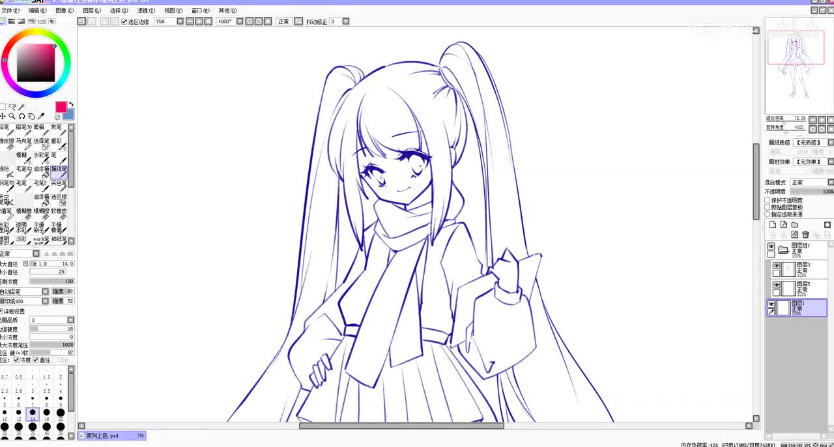The width and height of the screenshot is (834, 447).
Task: Choose the 炭笔 charcoal brush
Action: tap(59, 130)
